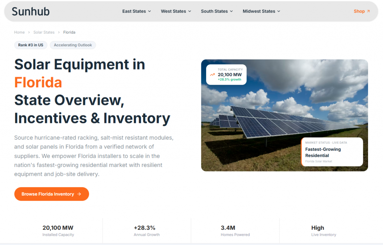
Task: Click the Fastest-Growing Residential card
Action: click(x=332, y=152)
